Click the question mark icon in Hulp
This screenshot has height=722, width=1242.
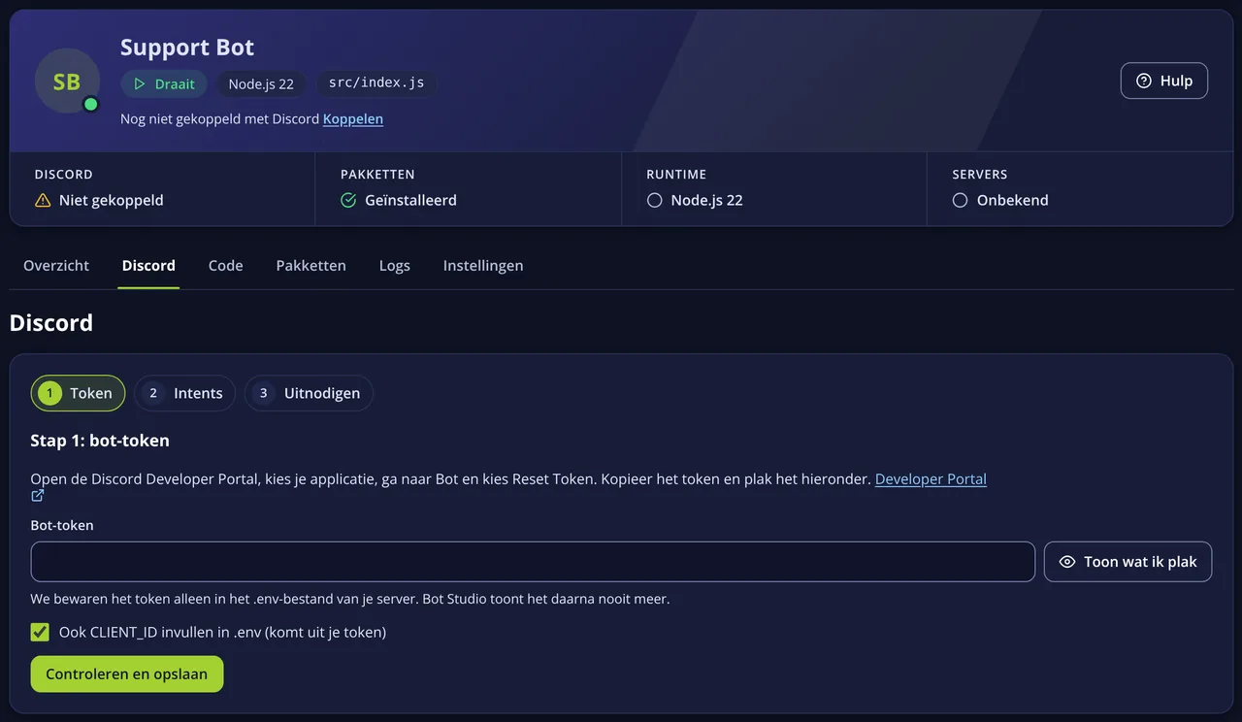click(x=1144, y=82)
